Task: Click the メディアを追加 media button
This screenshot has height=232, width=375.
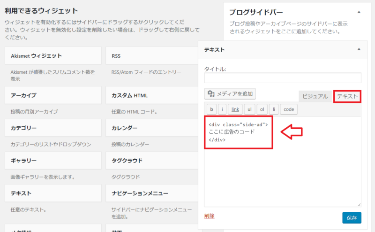Action: point(230,94)
